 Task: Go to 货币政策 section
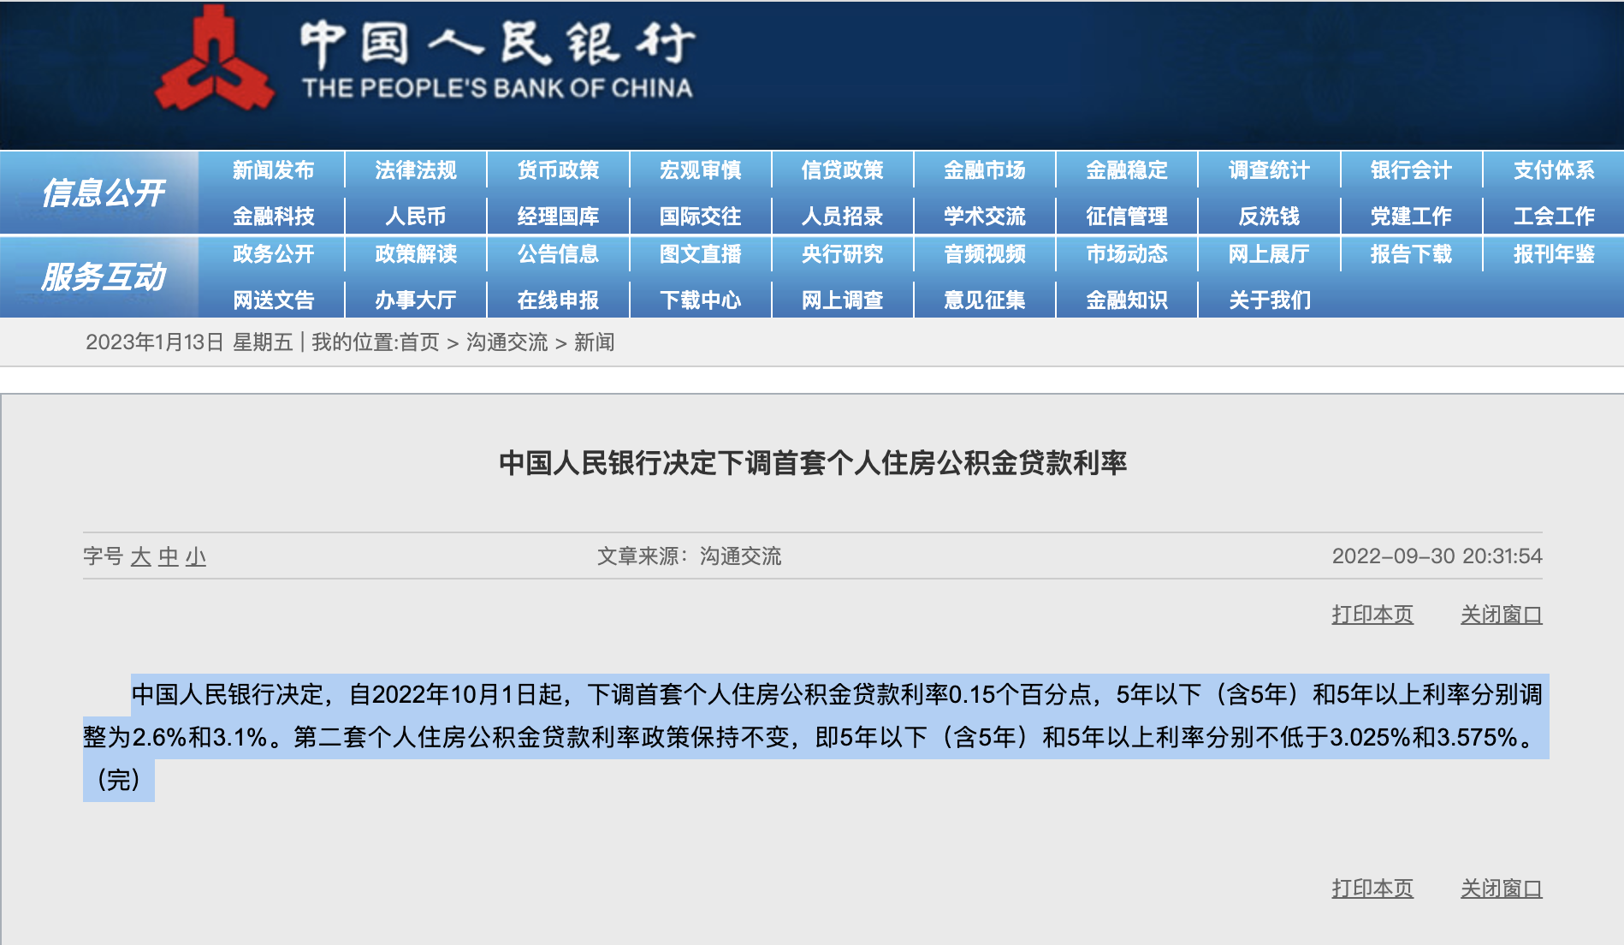558,170
